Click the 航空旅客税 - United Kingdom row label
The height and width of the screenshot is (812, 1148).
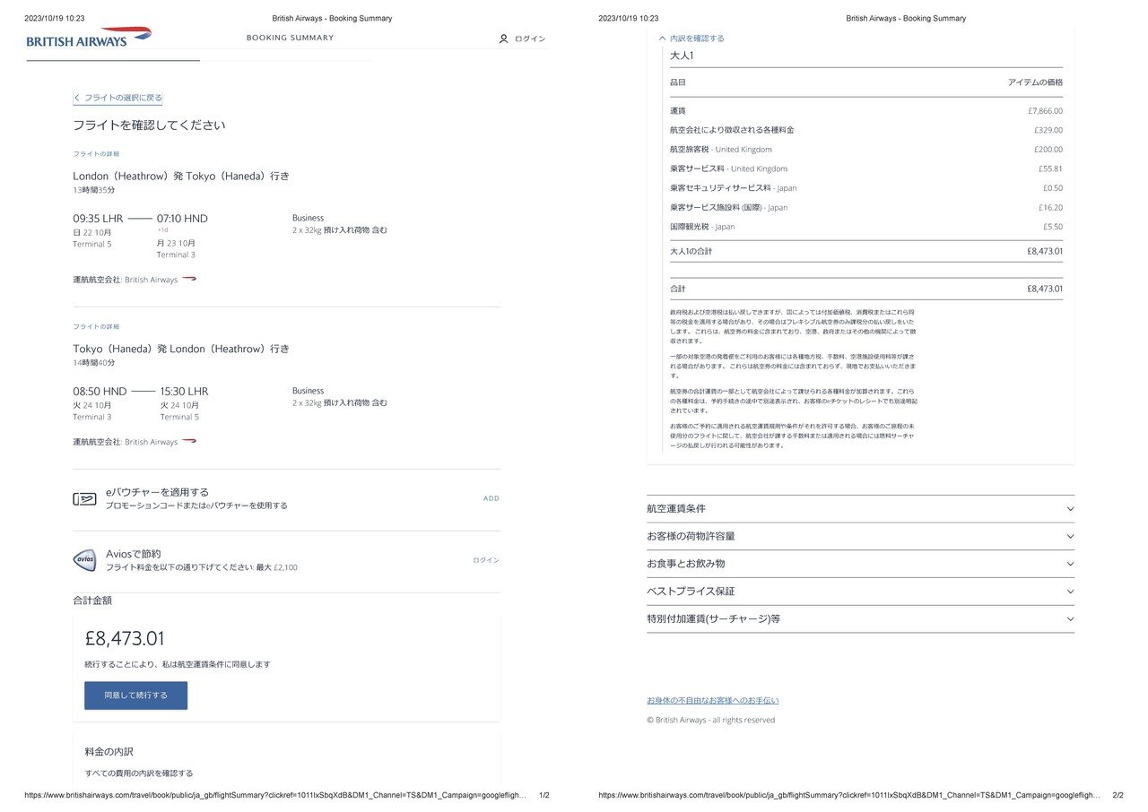pos(721,150)
